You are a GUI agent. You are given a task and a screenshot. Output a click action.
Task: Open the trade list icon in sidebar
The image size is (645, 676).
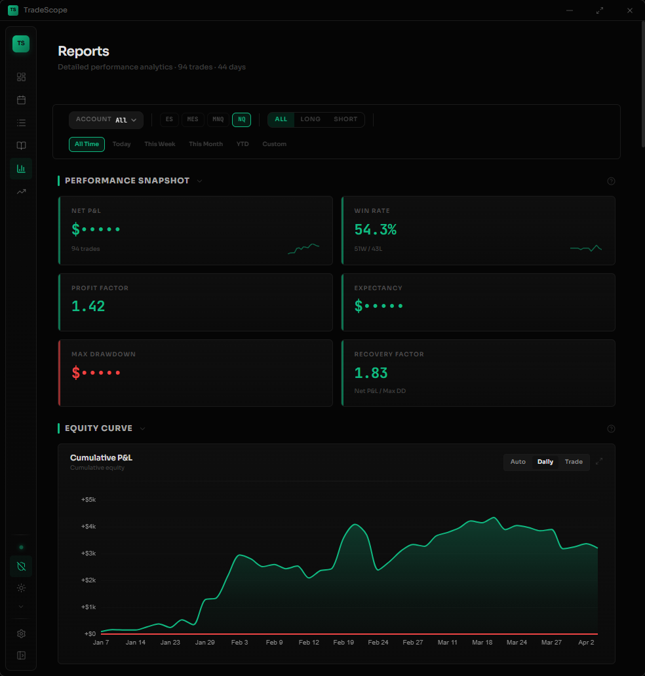(x=21, y=123)
